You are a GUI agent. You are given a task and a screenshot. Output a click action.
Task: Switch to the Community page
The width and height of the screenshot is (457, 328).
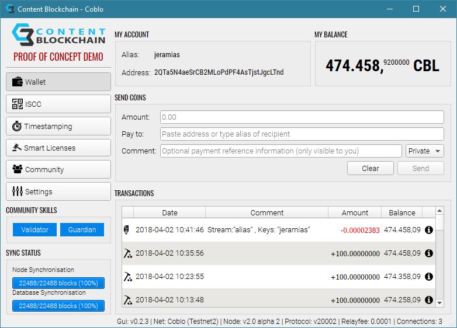tap(58, 169)
